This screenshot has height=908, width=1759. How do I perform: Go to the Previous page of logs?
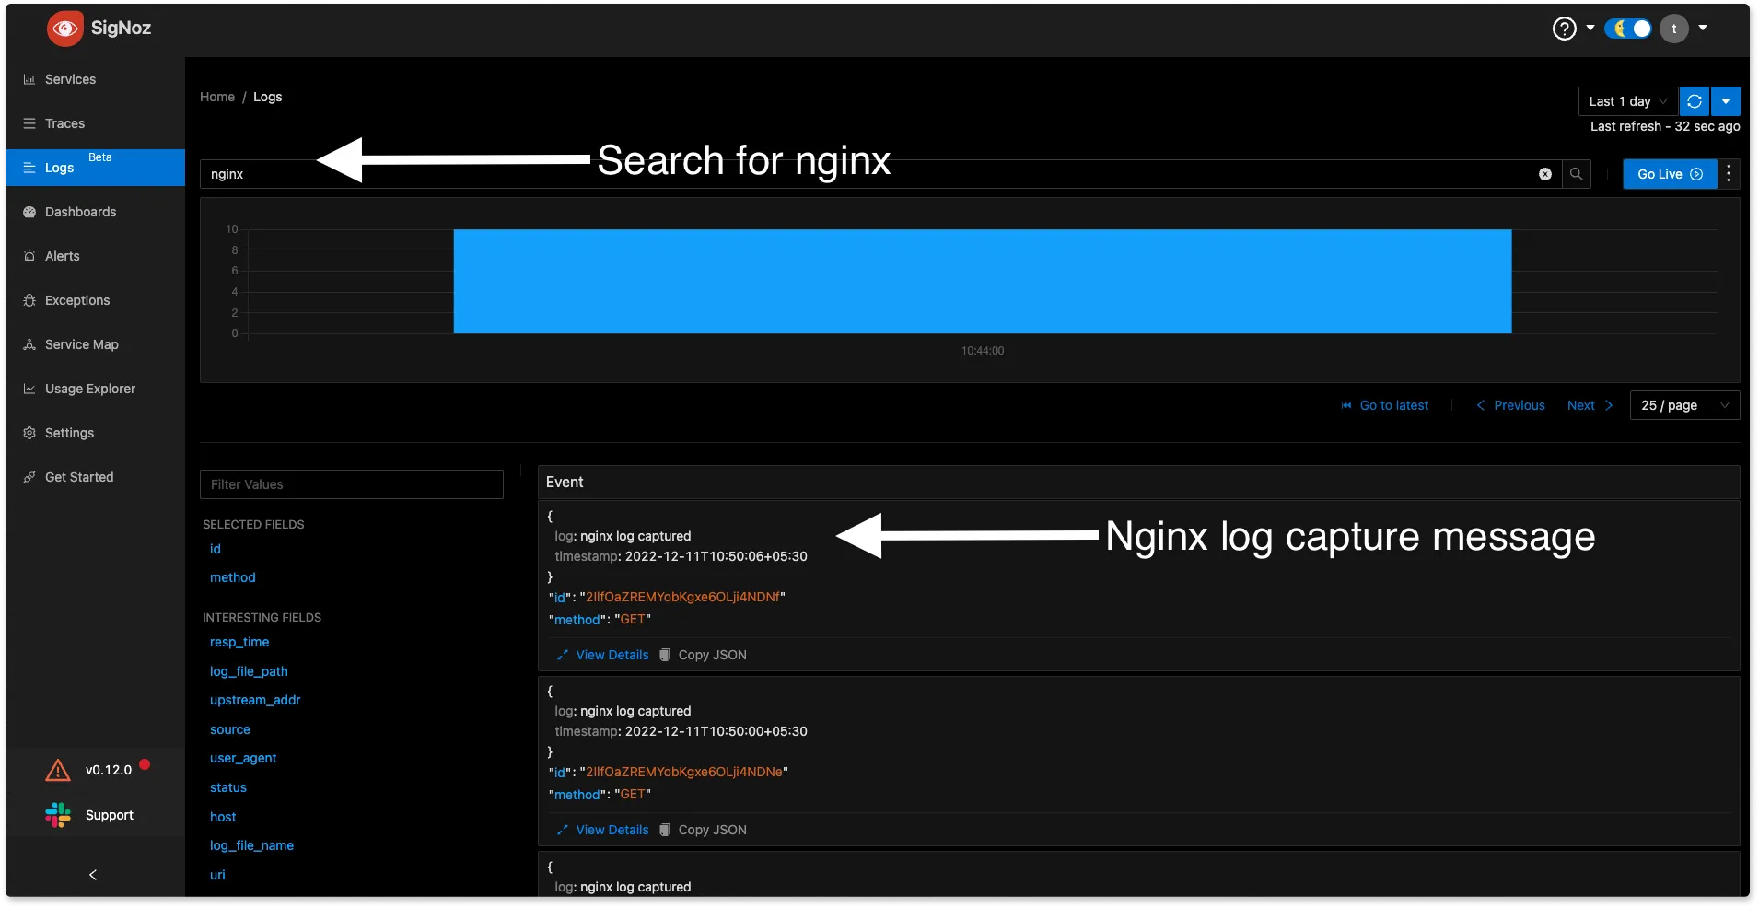1510,405
